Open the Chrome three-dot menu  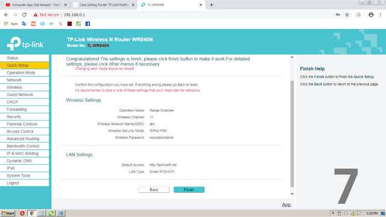380,14
